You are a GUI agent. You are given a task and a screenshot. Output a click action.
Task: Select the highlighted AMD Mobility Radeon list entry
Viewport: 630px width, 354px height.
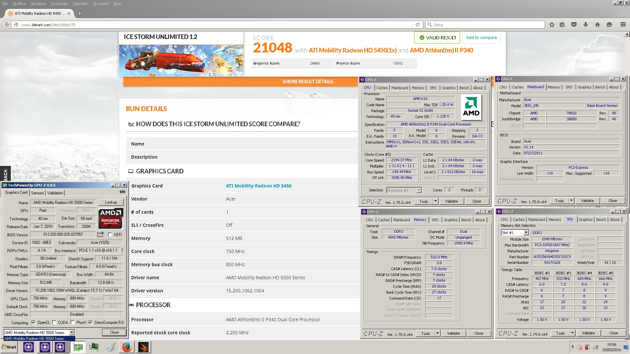pyautogui.click(x=39, y=339)
